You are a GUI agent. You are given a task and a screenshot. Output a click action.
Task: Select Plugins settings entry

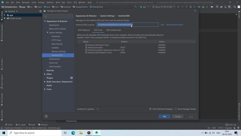tap(50, 78)
